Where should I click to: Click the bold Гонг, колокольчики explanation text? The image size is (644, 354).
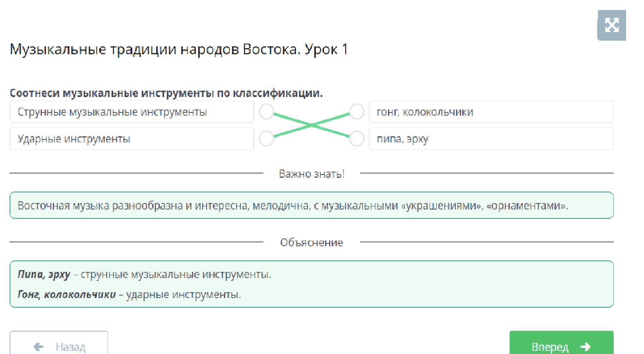point(67,294)
